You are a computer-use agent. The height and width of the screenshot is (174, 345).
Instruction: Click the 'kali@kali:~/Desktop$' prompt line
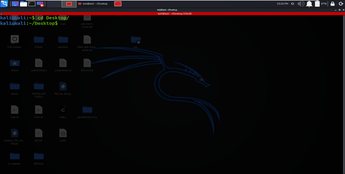pyautogui.click(x=29, y=23)
